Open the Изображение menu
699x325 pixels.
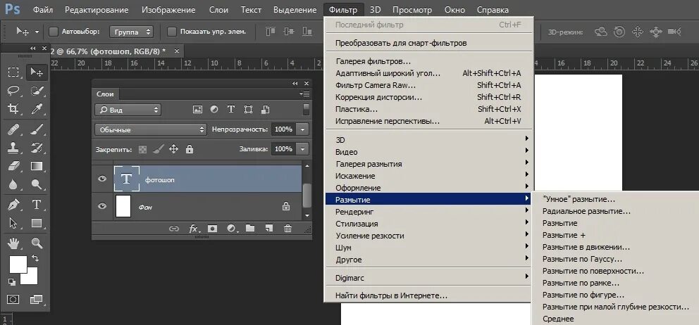(x=168, y=10)
